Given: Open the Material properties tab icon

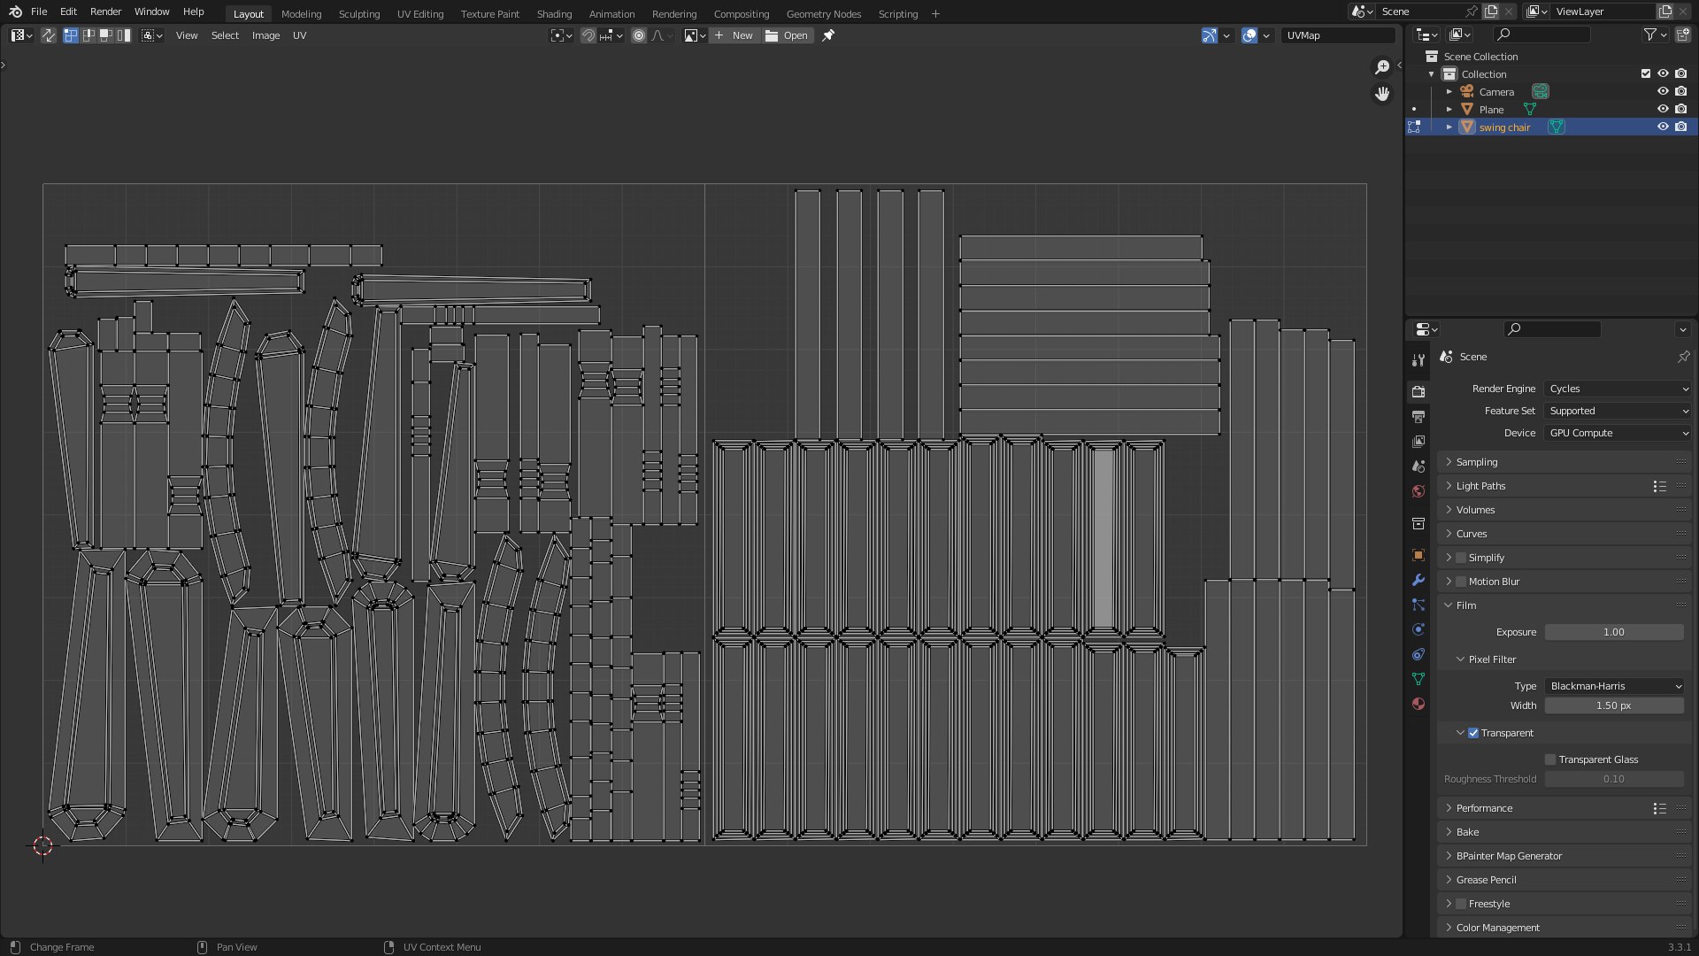Looking at the screenshot, I should click(x=1418, y=704).
